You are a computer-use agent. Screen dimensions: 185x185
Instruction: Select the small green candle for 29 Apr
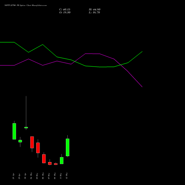coord(20,141)
